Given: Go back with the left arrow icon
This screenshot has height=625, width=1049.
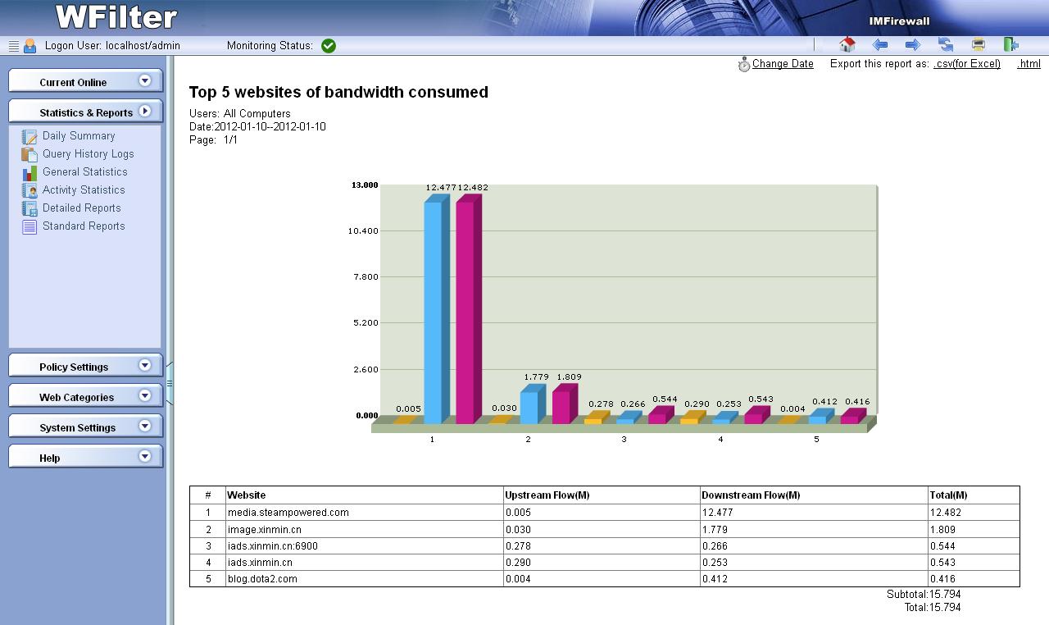Looking at the screenshot, I should [x=880, y=45].
